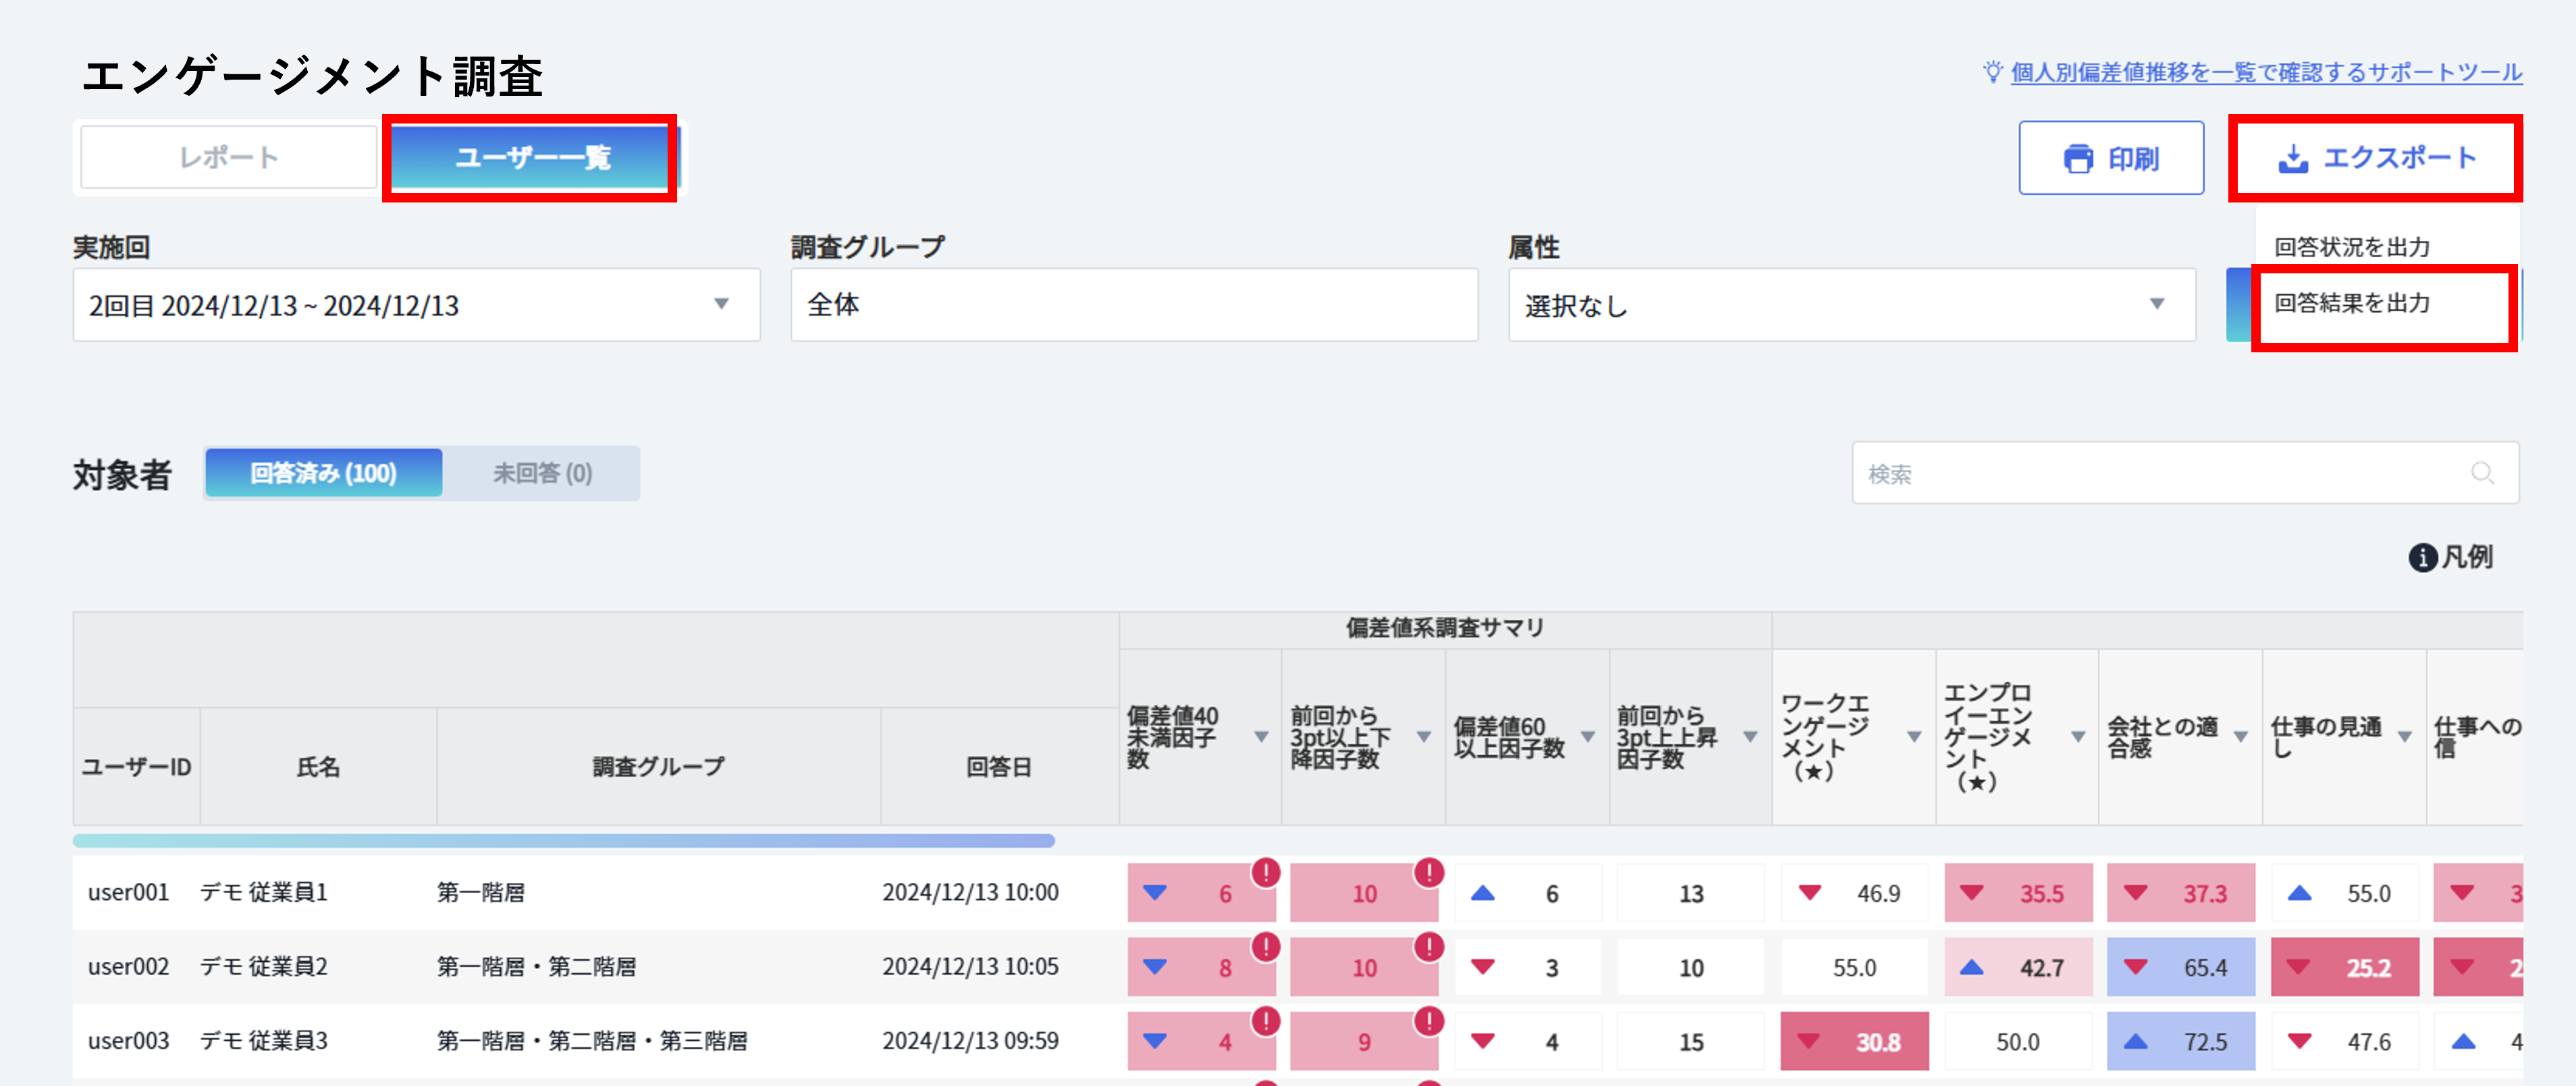Show 未回答 (0) respondents

tap(542, 473)
